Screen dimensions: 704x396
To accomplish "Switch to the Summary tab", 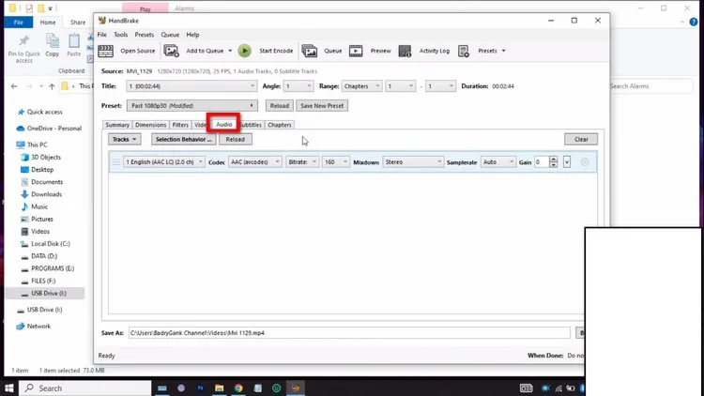I will click(117, 125).
